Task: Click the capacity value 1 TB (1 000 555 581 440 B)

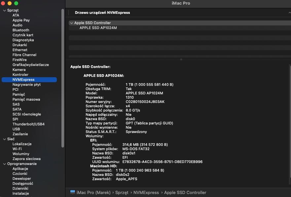Action: [x=149, y=84]
